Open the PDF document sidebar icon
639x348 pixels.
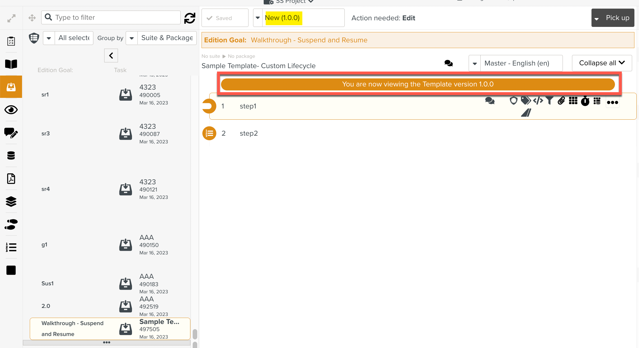coord(11,179)
